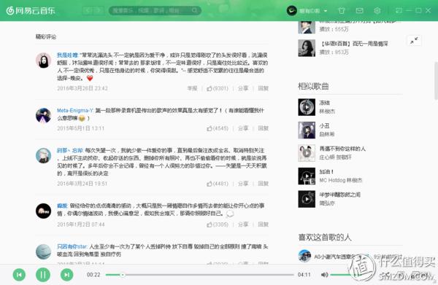Mute audio with the speaker icon
Screen dimensions: 438x285
point(324,275)
